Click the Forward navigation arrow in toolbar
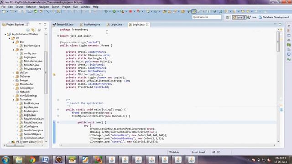This screenshot has width=292, height=164. [256, 11]
